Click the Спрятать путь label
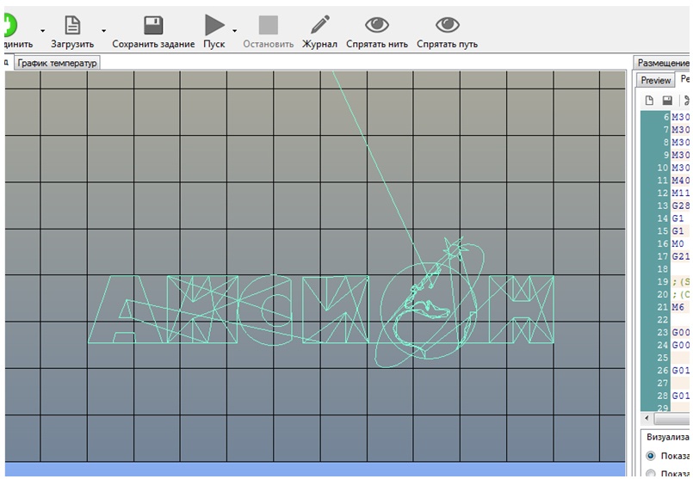Image resolution: width=693 pixels, height=479 pixels. (x=448, y=44)
